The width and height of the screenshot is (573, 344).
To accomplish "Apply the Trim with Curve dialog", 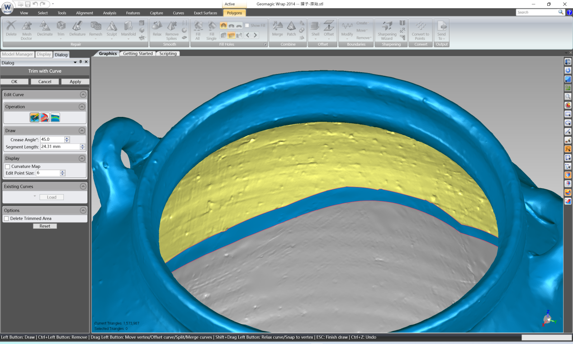I will (x=75, y=81).
